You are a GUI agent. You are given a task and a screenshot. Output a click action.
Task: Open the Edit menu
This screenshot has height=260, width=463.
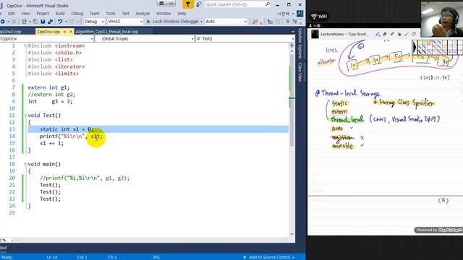point(12,14)
